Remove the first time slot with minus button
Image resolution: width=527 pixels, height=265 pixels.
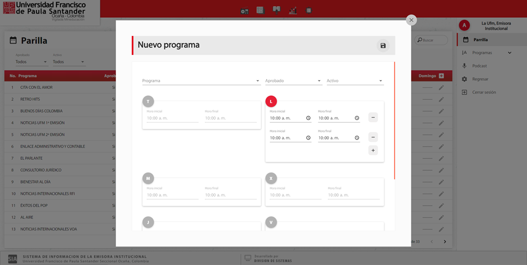coord(373,117)
